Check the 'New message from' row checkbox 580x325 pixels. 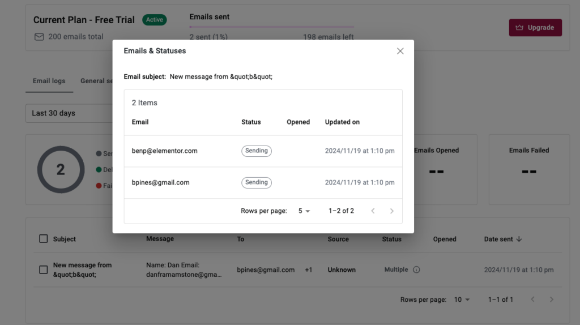point(44,270)
